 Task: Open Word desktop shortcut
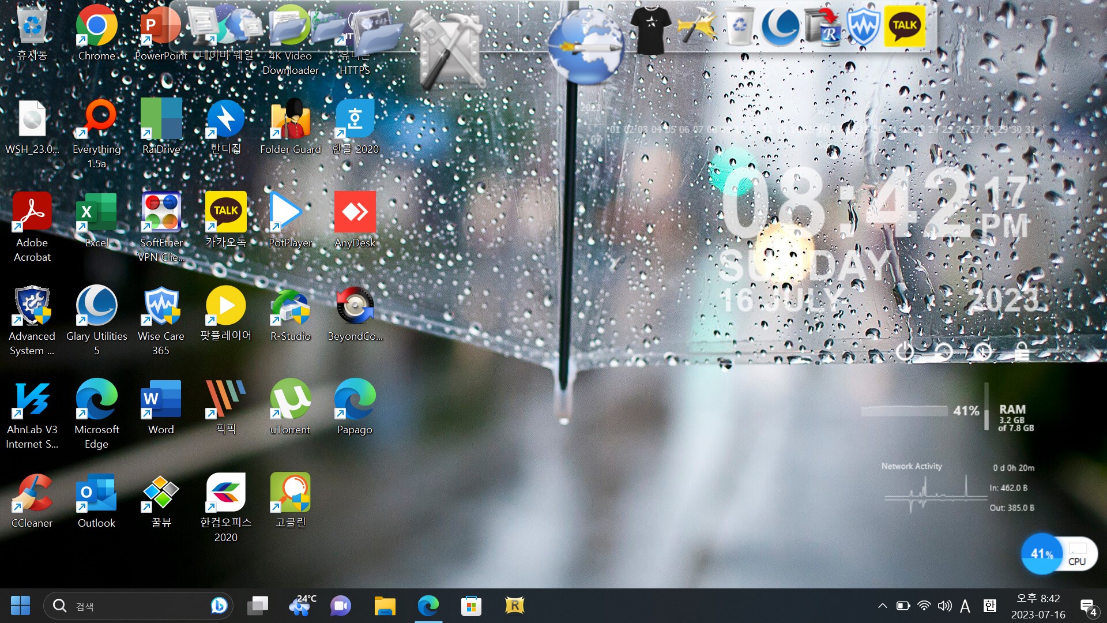click(161, 407)
